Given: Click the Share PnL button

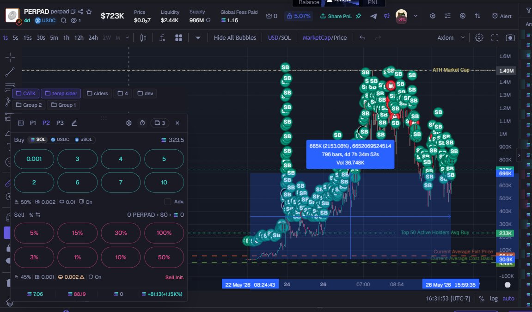Looking at the screenshot, I should 336,16.
